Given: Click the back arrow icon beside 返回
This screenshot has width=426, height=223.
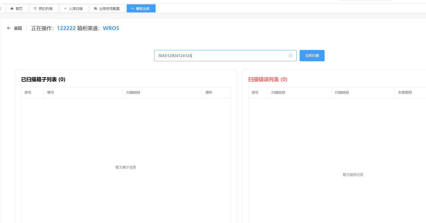Looking at the screenshot, I should (9, 28).
